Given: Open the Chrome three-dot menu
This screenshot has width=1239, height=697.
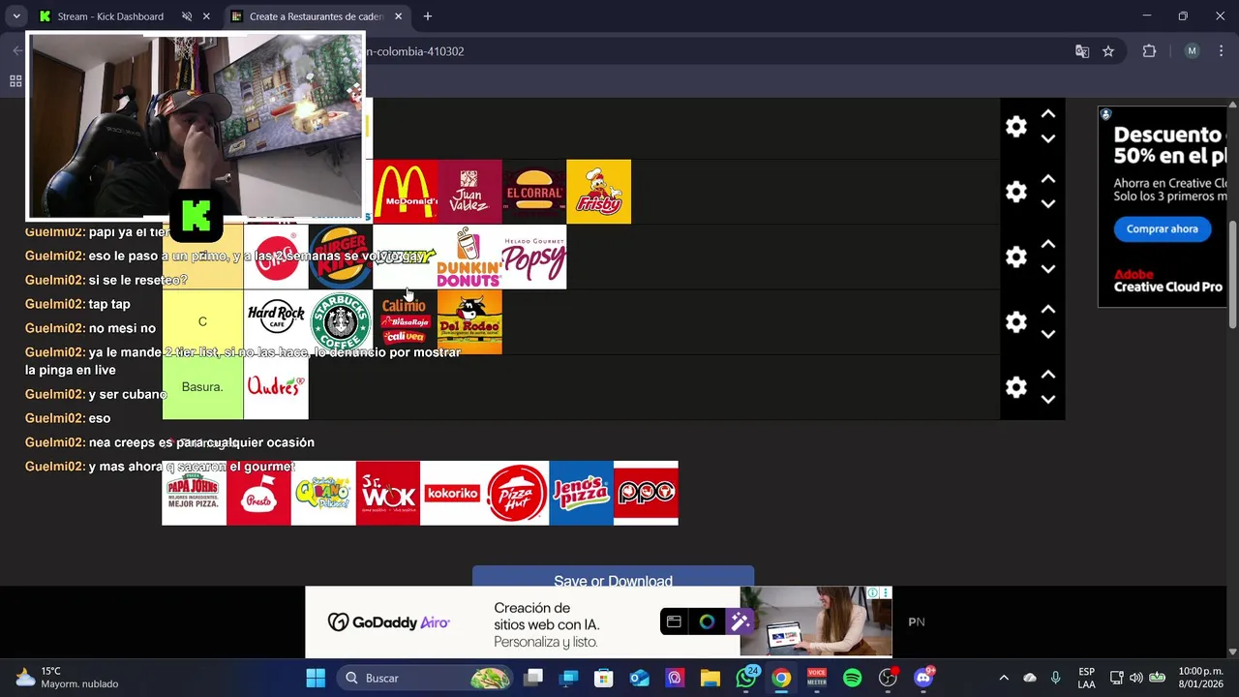Looking at the screenshot, I should tap(1221, 51).
